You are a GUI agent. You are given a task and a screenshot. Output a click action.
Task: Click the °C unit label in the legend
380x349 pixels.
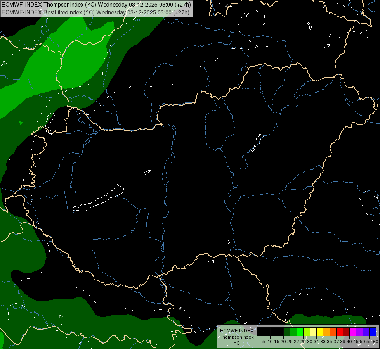(237, 343)
